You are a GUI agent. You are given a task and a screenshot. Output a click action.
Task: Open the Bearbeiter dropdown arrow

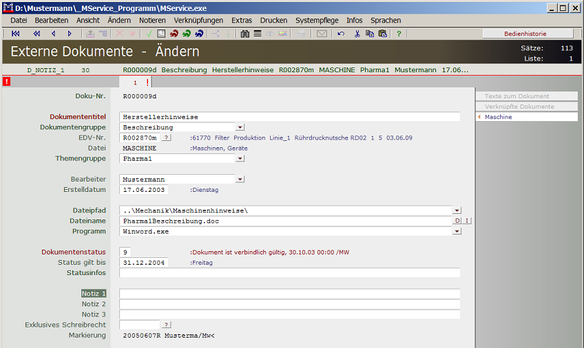(x=240, y=180)
